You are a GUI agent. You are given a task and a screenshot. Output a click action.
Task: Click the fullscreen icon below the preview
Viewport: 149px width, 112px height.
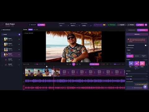click(x=107, y=64)
